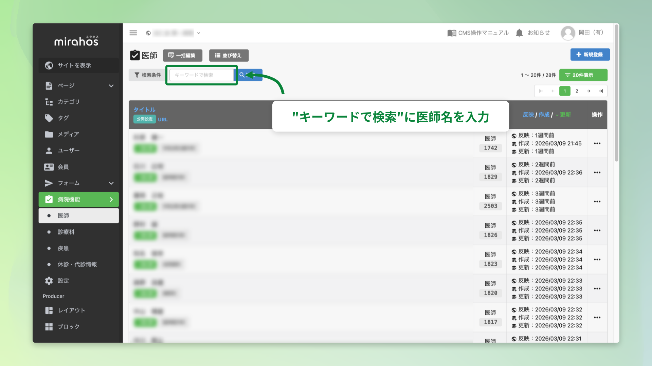Open メディア in the sidebar

coord(79,134)
